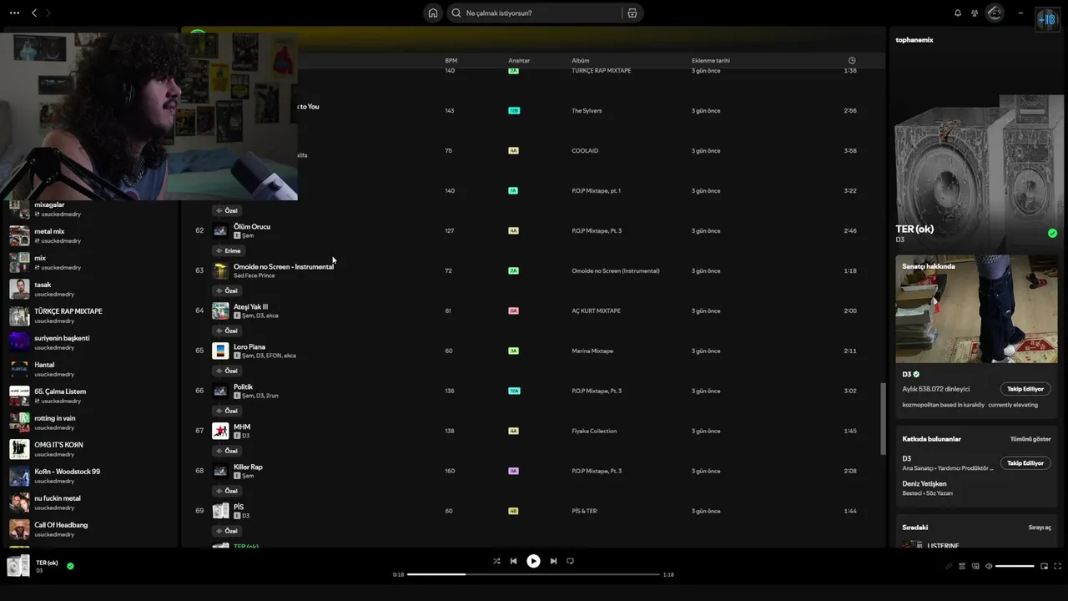Play the current track TER (ok)
The height and width of the screenshot is (601, 1068).
click(533, 561)
